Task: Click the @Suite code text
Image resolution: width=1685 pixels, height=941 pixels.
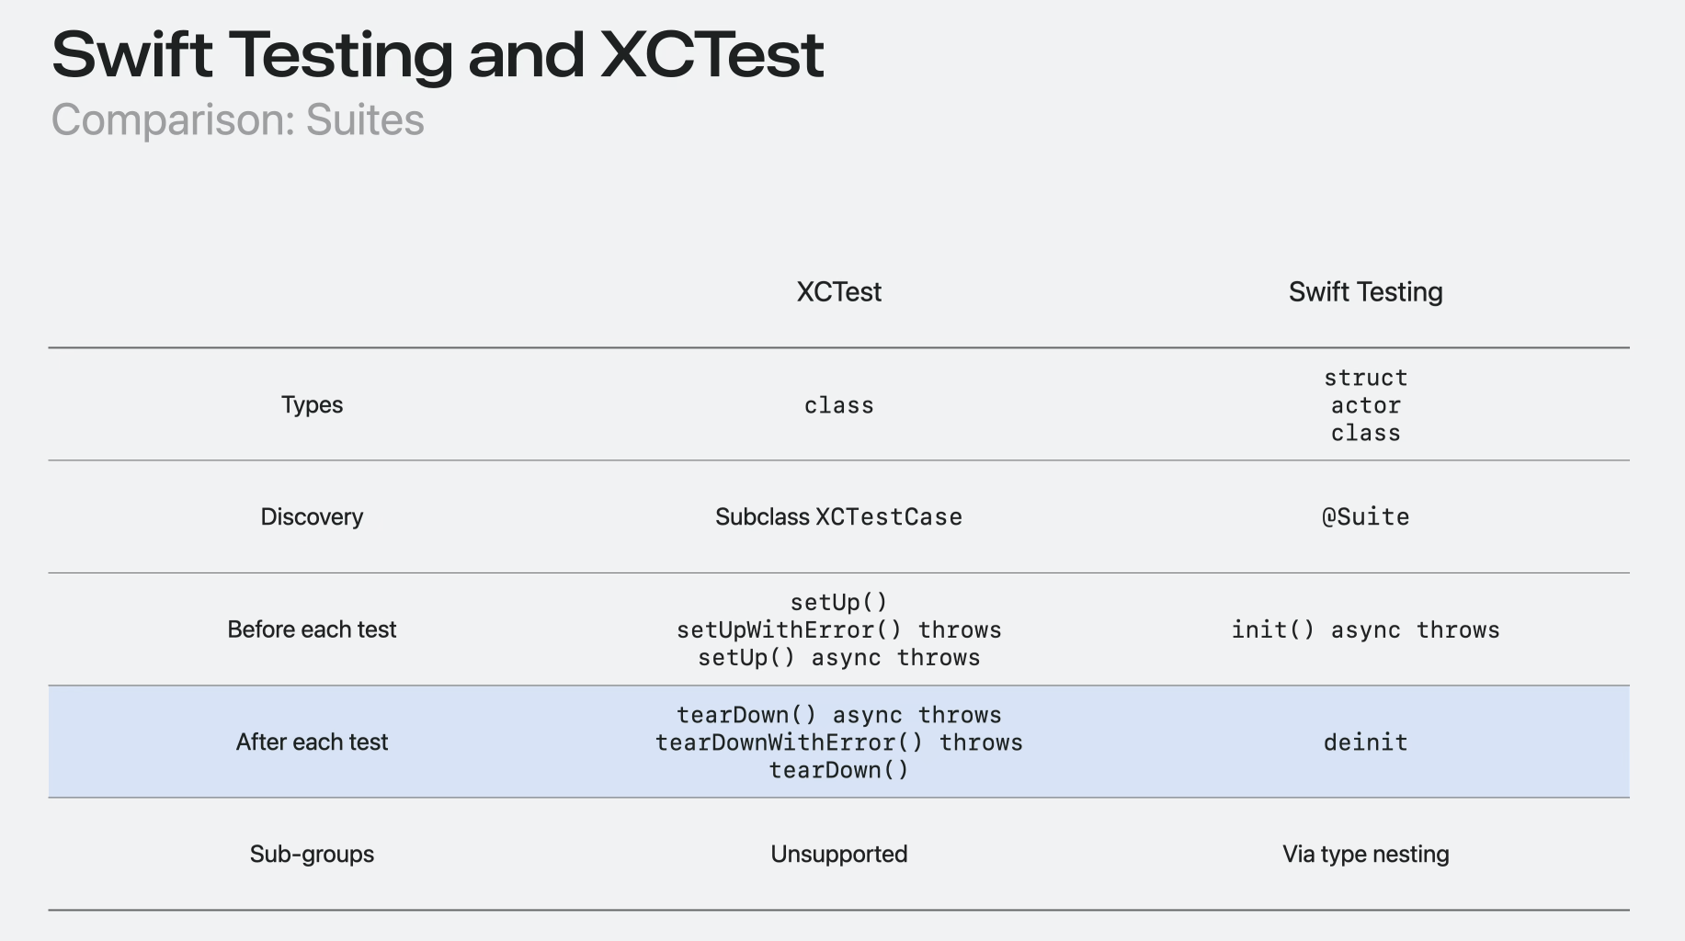Action: [1365, 517]
